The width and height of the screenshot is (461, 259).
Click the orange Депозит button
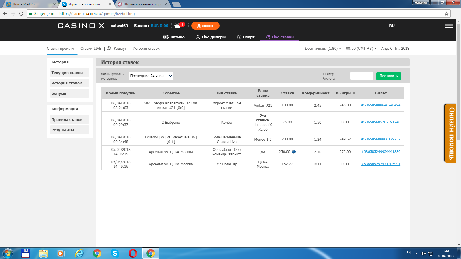[x=205, y=26]
